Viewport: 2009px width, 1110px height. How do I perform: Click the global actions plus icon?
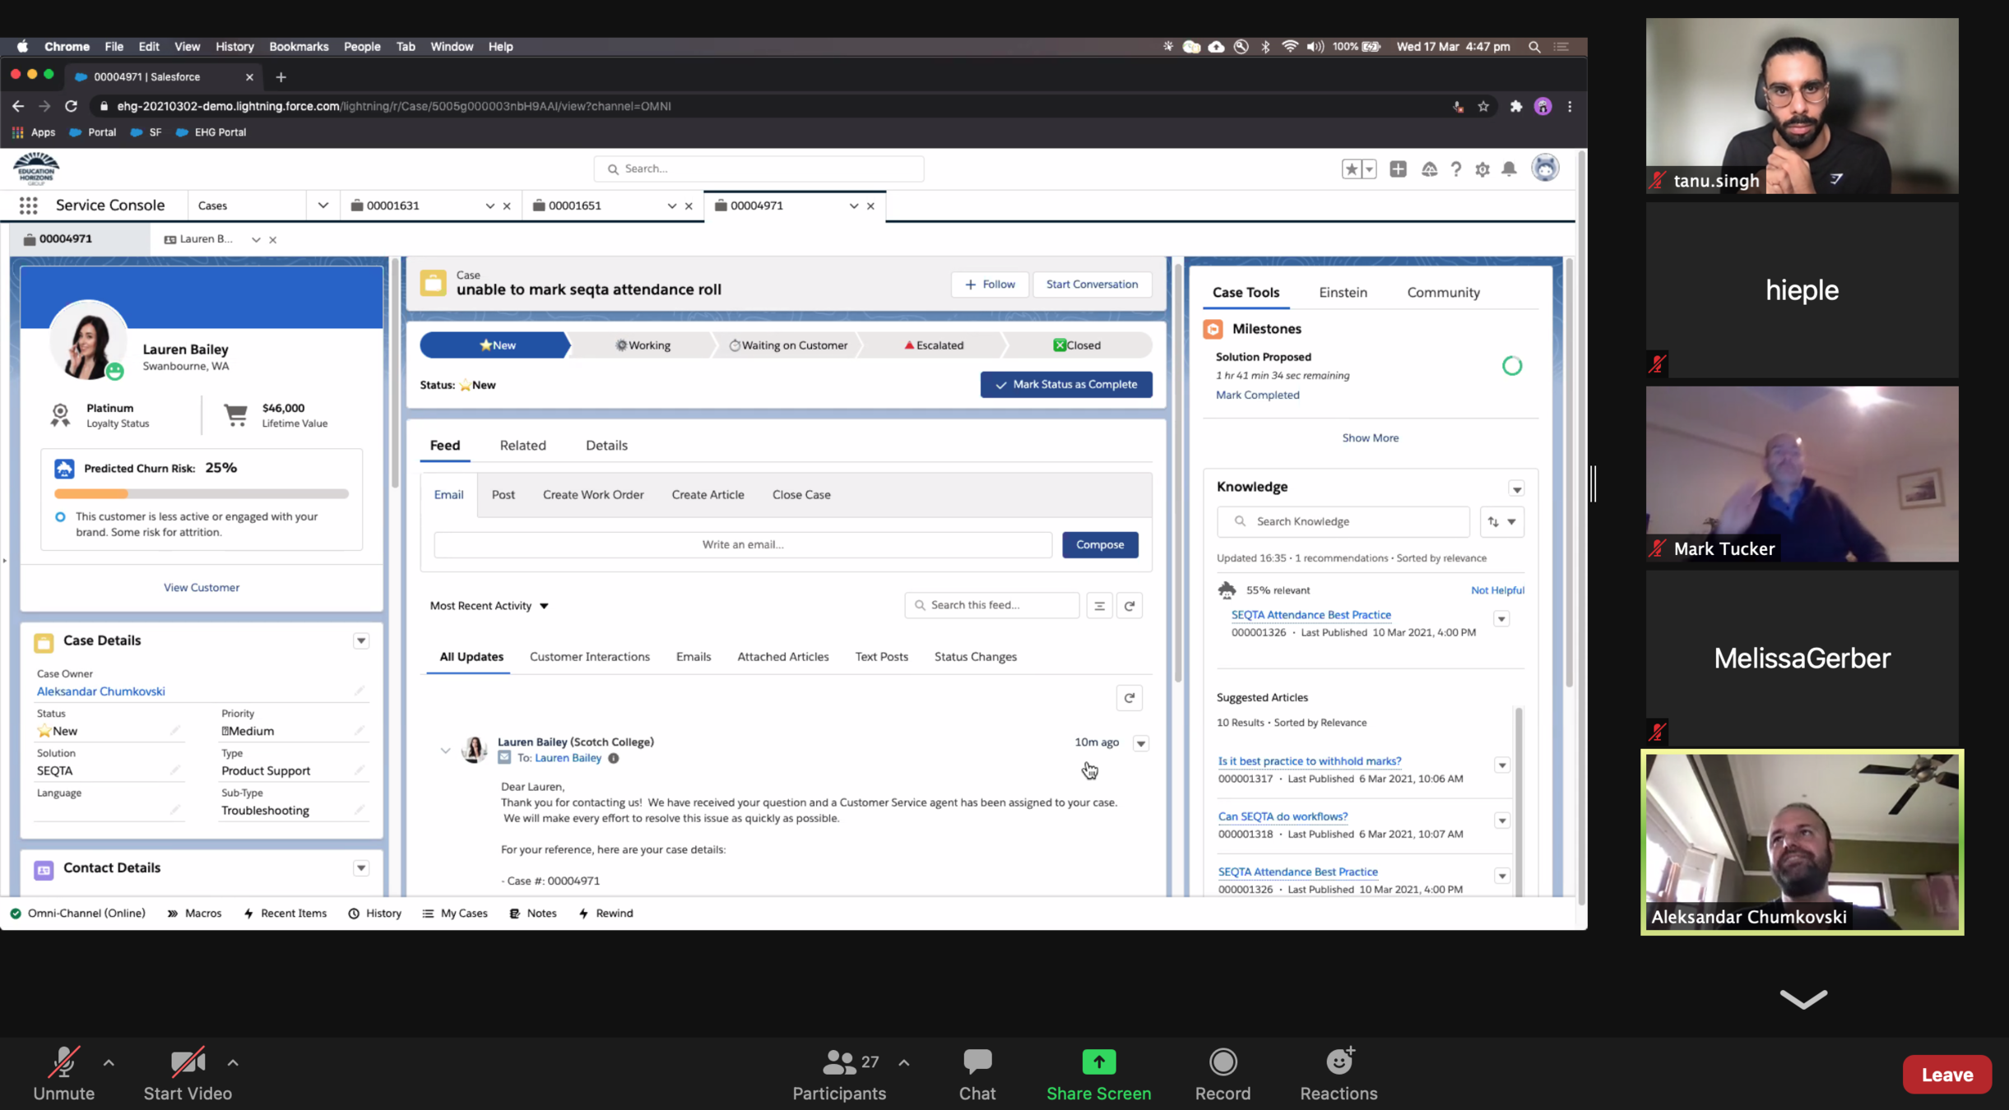(1398, 169)
